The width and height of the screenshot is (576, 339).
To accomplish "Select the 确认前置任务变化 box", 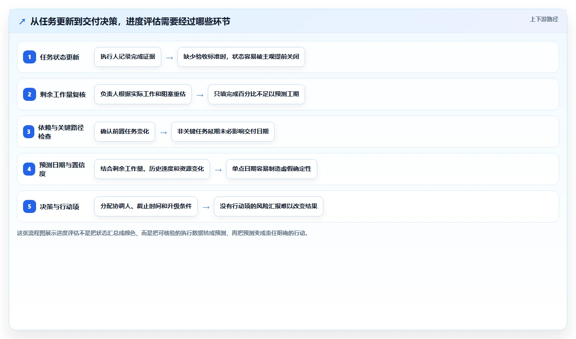I will coord(125,132).
